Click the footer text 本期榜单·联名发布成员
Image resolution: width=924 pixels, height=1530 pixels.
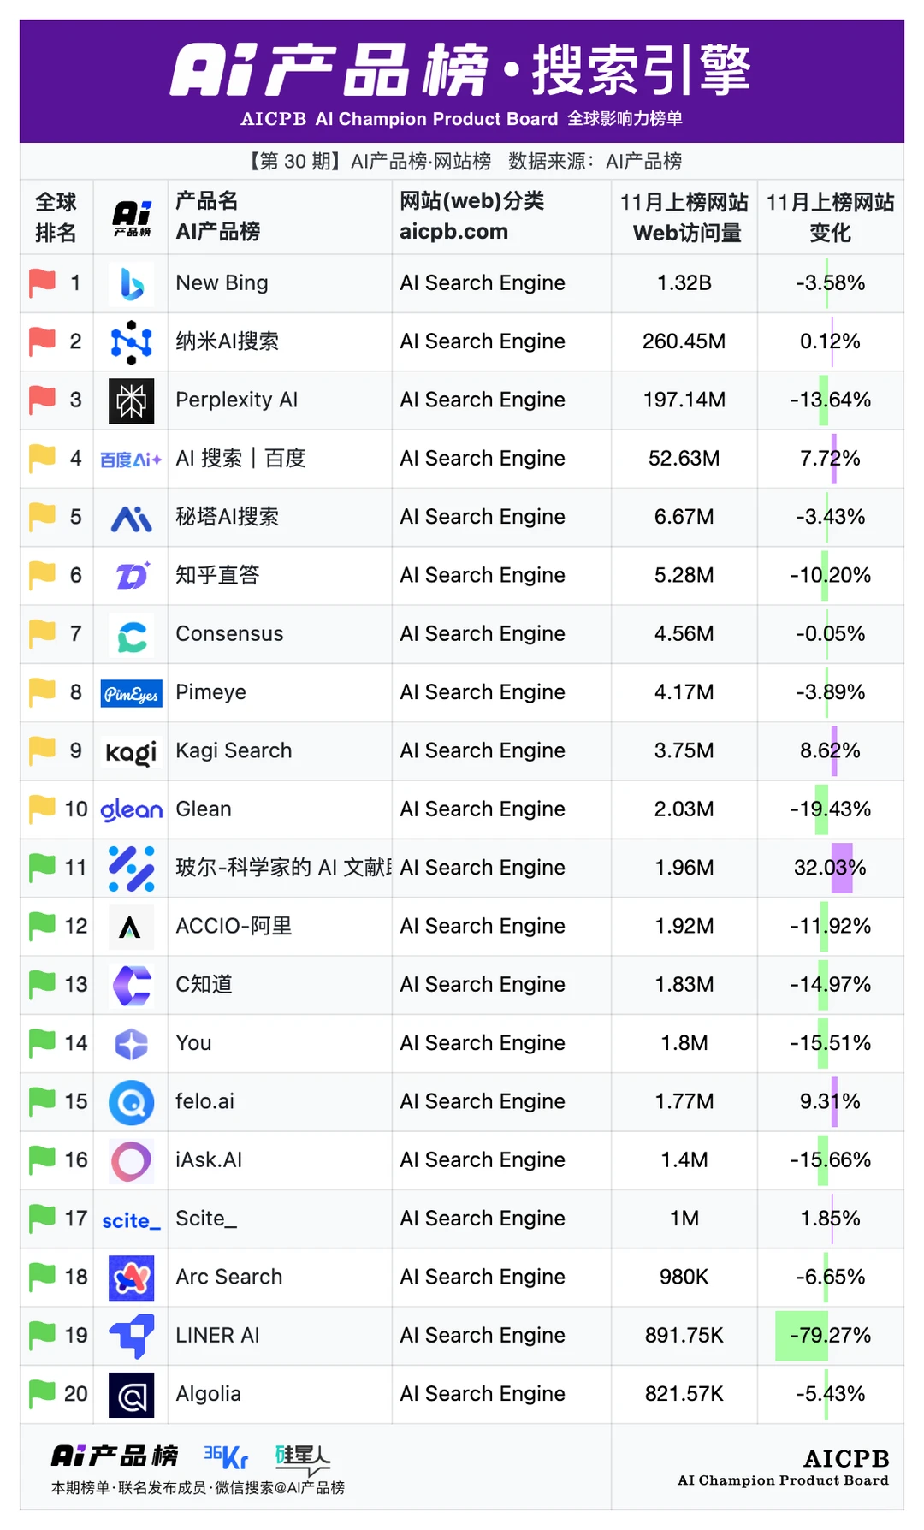[x=128, y=1488]
